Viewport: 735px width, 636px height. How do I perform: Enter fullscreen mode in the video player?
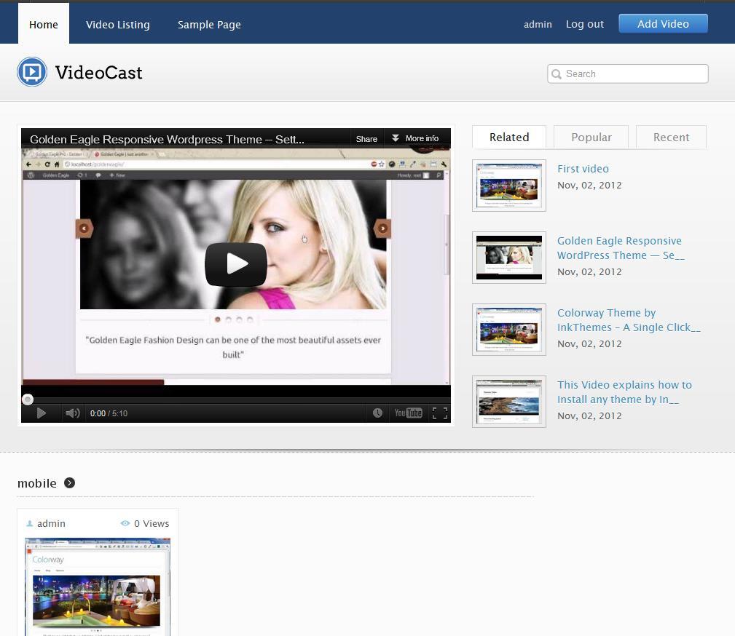click(x=440, y=413)
